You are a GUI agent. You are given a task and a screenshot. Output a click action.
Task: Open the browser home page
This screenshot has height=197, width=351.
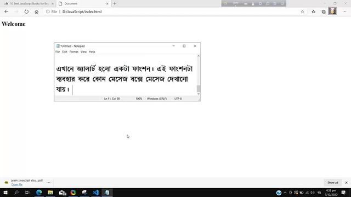(37, 11)
